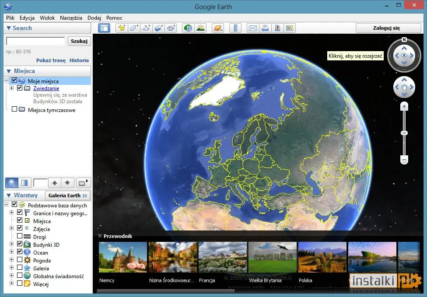Expand the Więcej layer node

(x=11, y=283)
